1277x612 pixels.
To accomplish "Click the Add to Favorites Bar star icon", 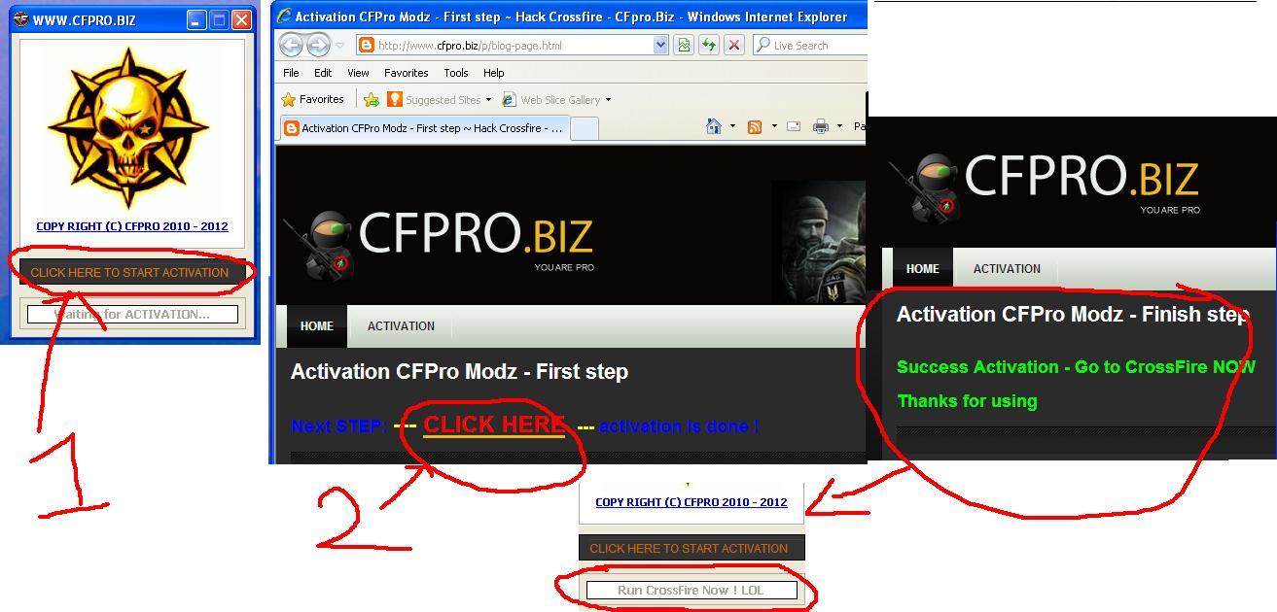I will 372,99.
